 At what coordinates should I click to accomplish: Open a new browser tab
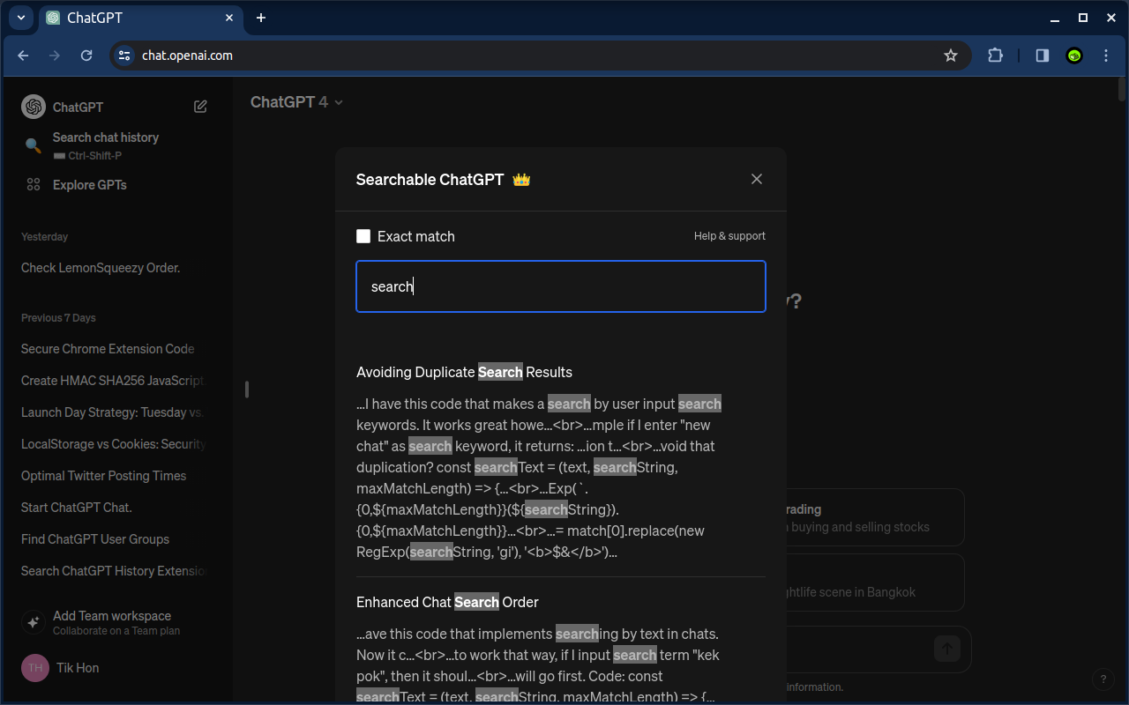click(261, 18)
